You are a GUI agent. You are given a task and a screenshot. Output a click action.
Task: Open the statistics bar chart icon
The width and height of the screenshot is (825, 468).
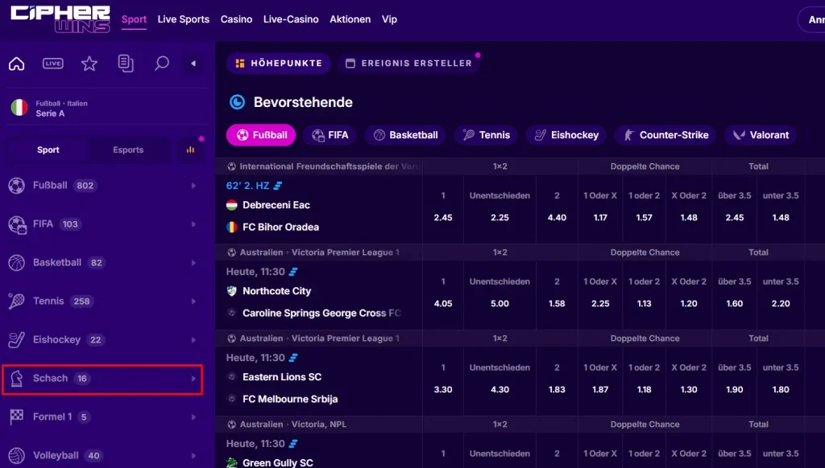(190, 150)
